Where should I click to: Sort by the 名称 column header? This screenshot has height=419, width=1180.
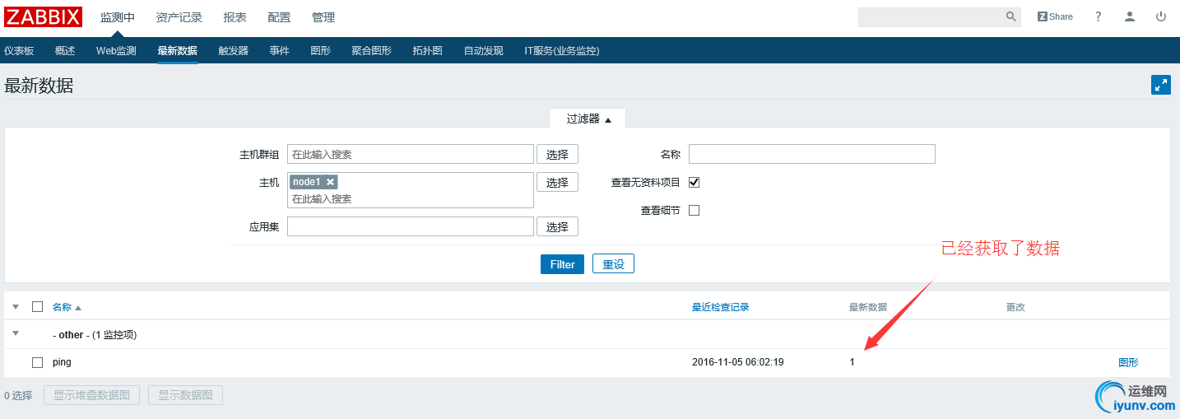click(62, 307)
